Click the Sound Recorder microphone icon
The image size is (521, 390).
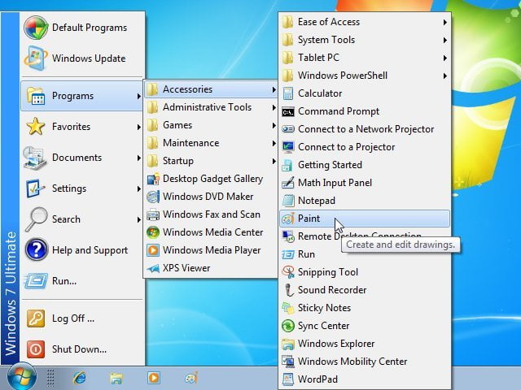[289, 290]
